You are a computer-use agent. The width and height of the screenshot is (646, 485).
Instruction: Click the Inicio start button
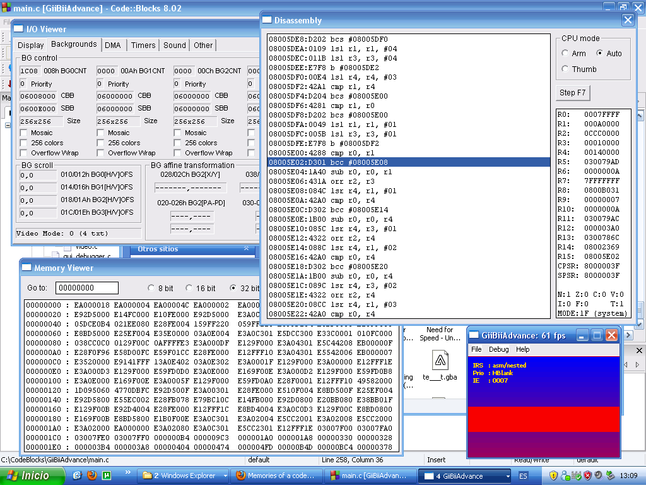[x=33, y=476]
